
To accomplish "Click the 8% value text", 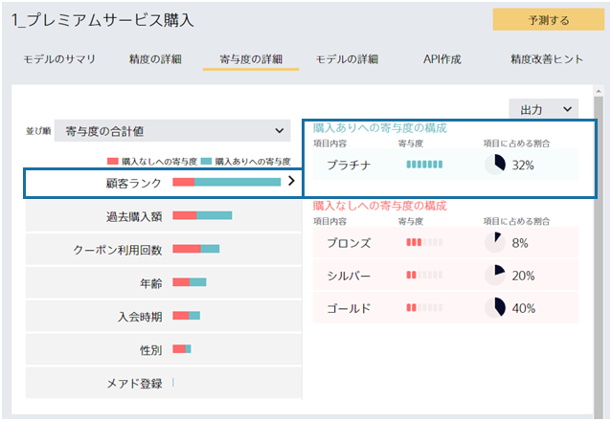I will pyautogui.click(x=520, y=243).
